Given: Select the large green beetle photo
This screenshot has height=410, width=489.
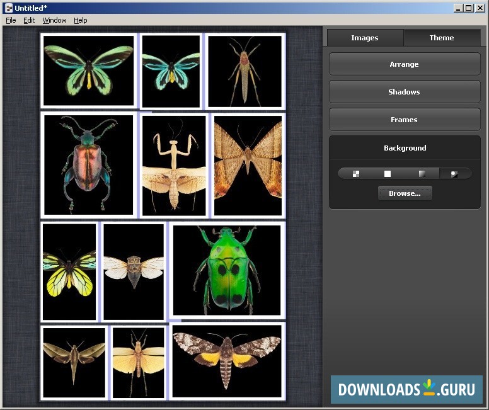Looking at the screenshot, I should (227, 270).
